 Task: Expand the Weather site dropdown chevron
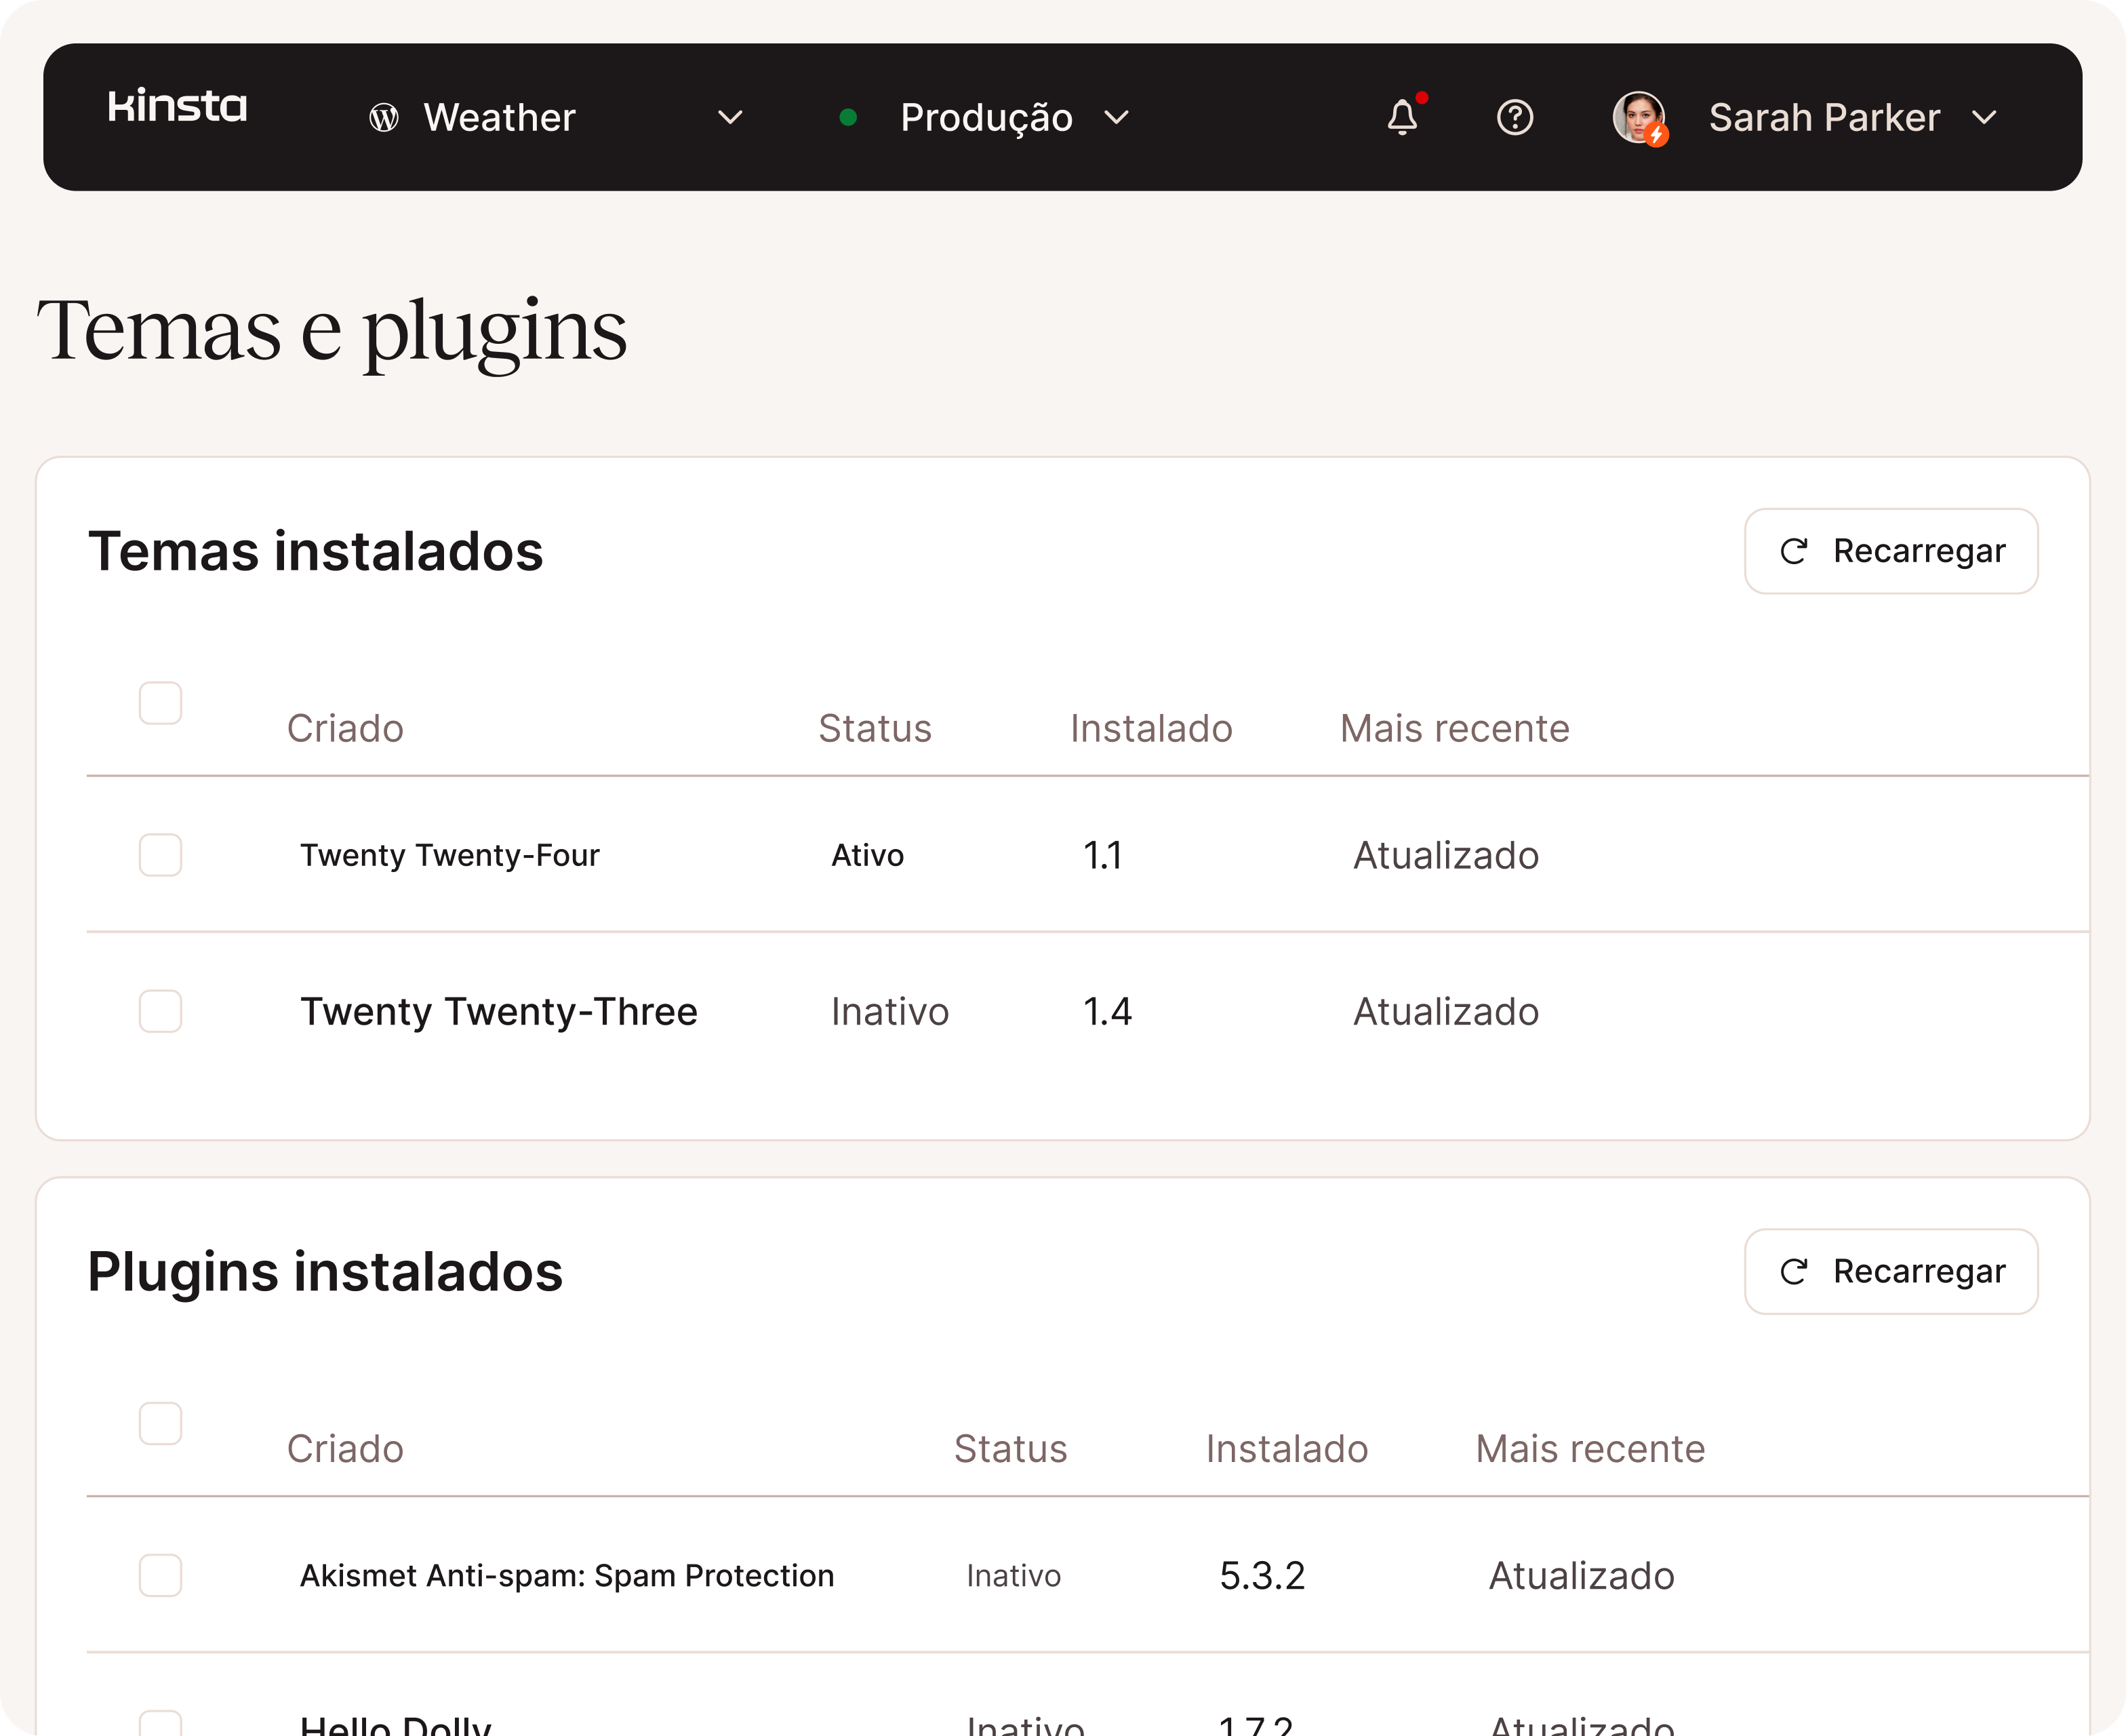(x=731, y=118)
